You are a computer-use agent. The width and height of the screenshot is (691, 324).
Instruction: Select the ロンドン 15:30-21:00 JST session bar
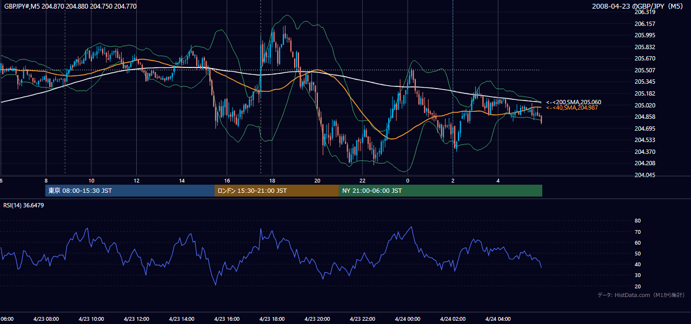tap(277, 191)
